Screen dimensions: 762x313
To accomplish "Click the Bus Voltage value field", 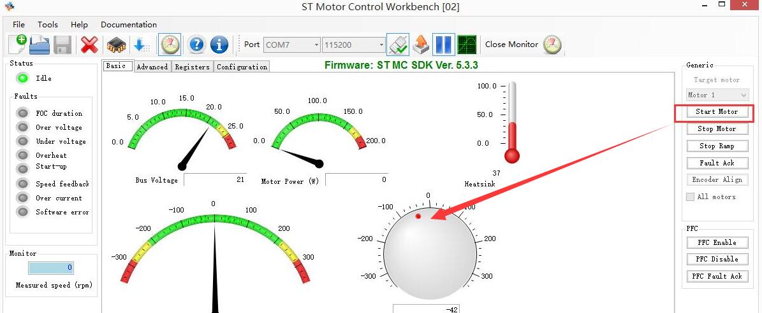I will tap(215, 179).
